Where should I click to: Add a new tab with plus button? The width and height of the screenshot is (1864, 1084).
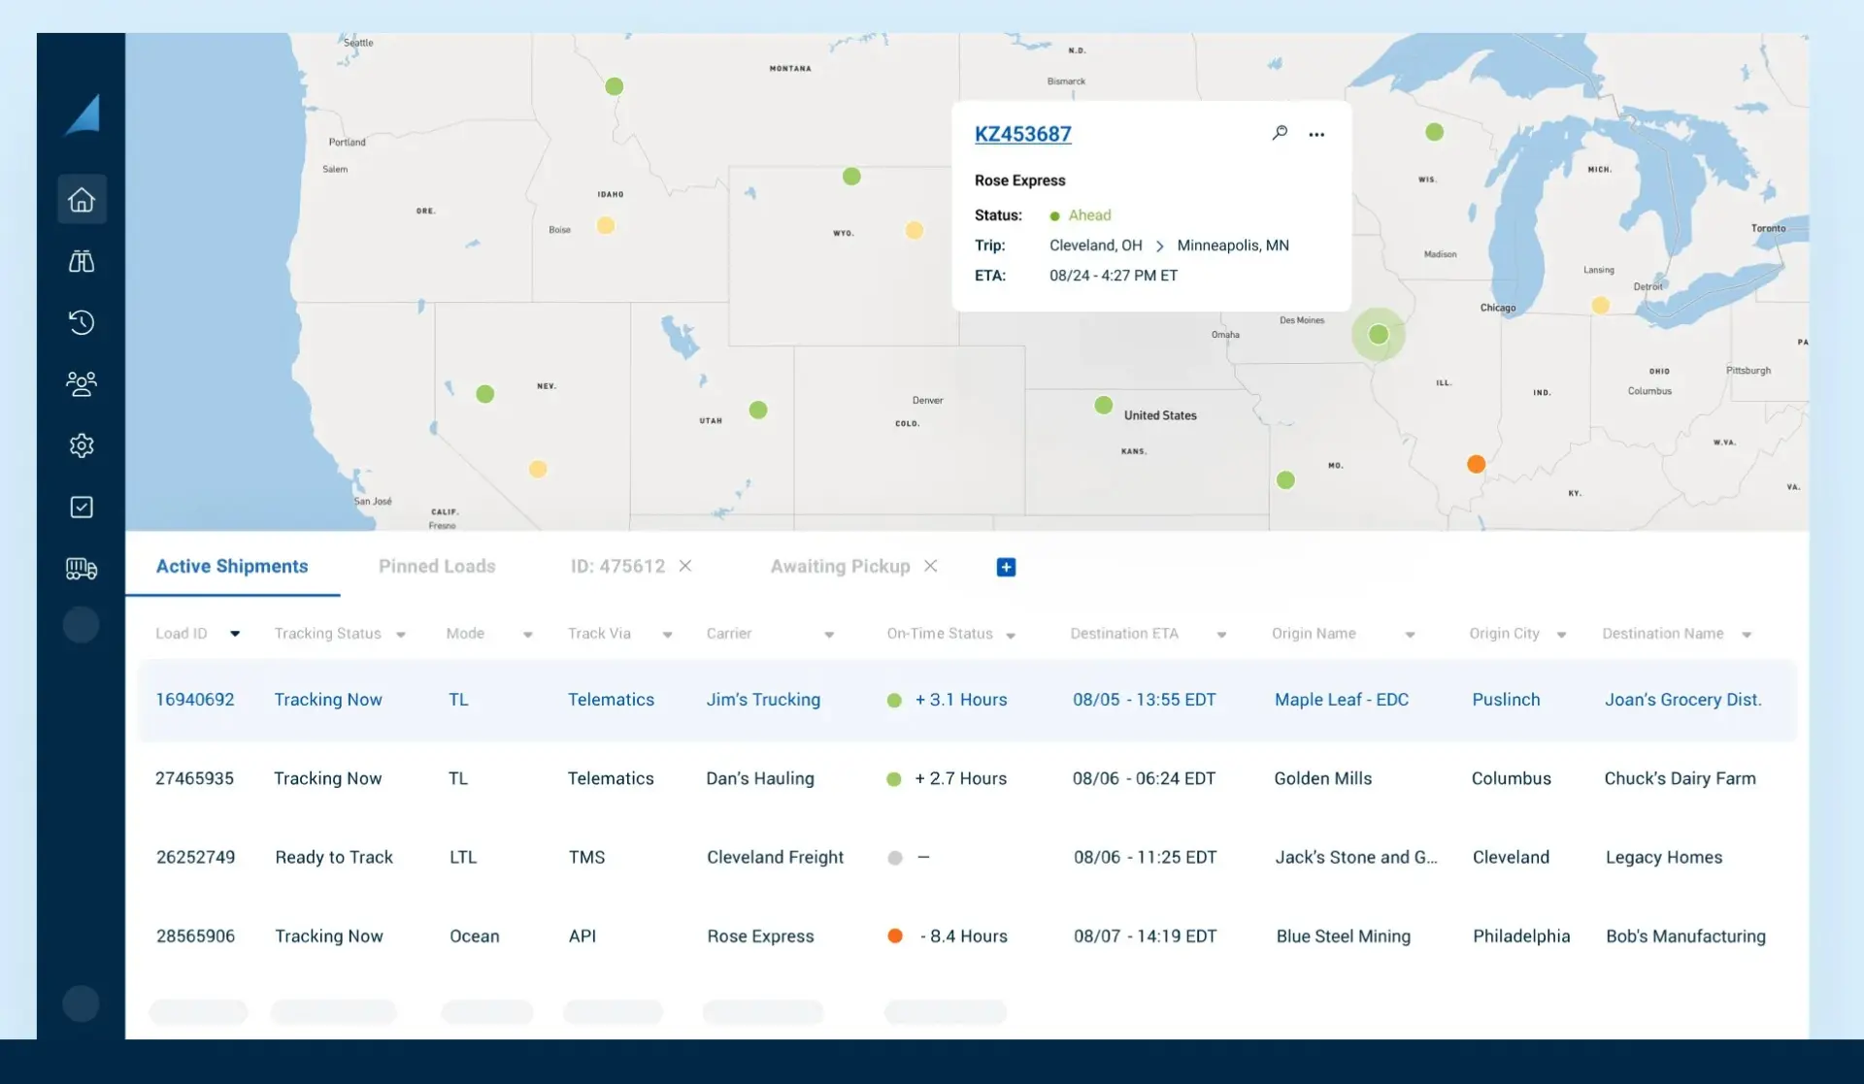click(x=1006, y=567)
